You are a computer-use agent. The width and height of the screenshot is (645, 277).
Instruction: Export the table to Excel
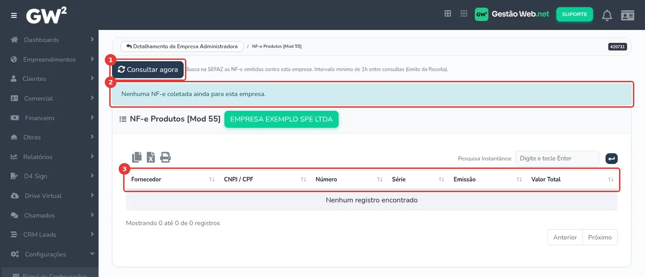pos(151,157)
